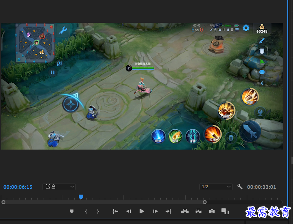
Task: Step forward one frame
Action: click(x=155, y=211)
